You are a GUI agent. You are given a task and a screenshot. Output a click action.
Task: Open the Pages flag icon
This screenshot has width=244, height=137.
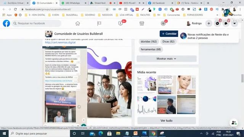(x=99, y=24)
